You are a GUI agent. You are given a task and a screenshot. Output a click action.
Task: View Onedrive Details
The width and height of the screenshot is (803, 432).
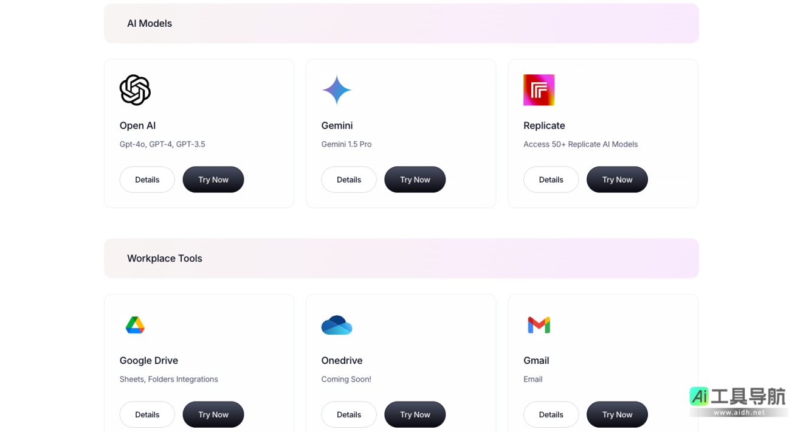tap(349, 414)
